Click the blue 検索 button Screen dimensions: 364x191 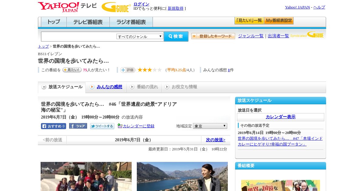[x=176, y=36]
